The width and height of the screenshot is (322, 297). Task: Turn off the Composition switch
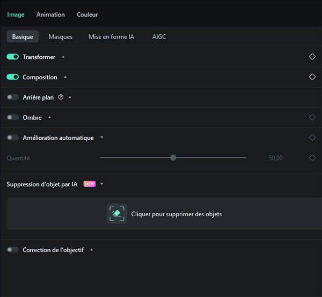[x=12, y=77]
